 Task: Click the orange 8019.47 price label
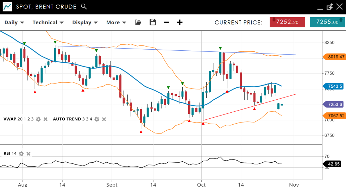(334, 57)
